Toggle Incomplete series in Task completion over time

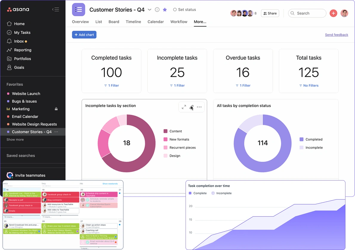tap(222, 193)
